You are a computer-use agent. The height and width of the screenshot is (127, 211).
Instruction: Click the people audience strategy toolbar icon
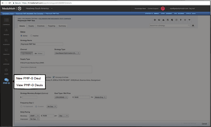[163, 20]
